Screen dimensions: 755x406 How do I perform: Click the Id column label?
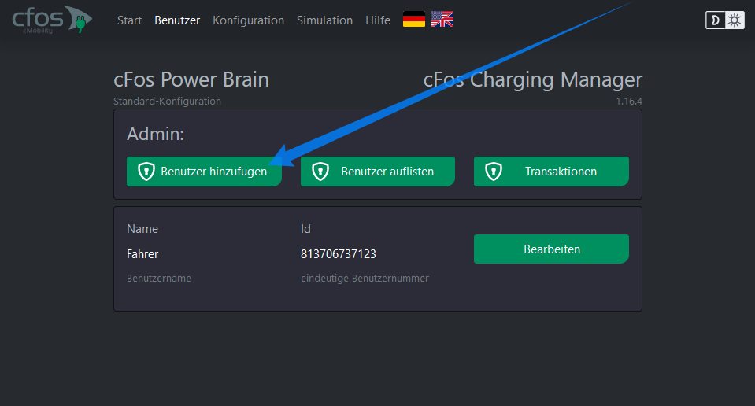(x=305, y=229)
